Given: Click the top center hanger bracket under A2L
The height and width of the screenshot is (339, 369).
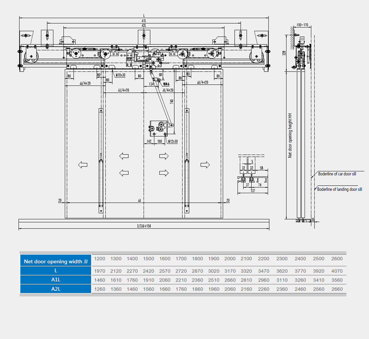Looking at the screenshot, I should tap(144, 36).
